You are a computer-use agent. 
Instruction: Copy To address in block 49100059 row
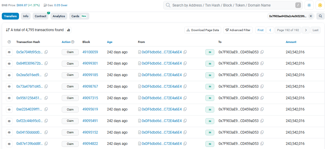click(x=262, y=52)
